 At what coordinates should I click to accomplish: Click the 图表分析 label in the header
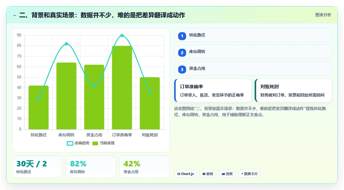coord(323,15)
